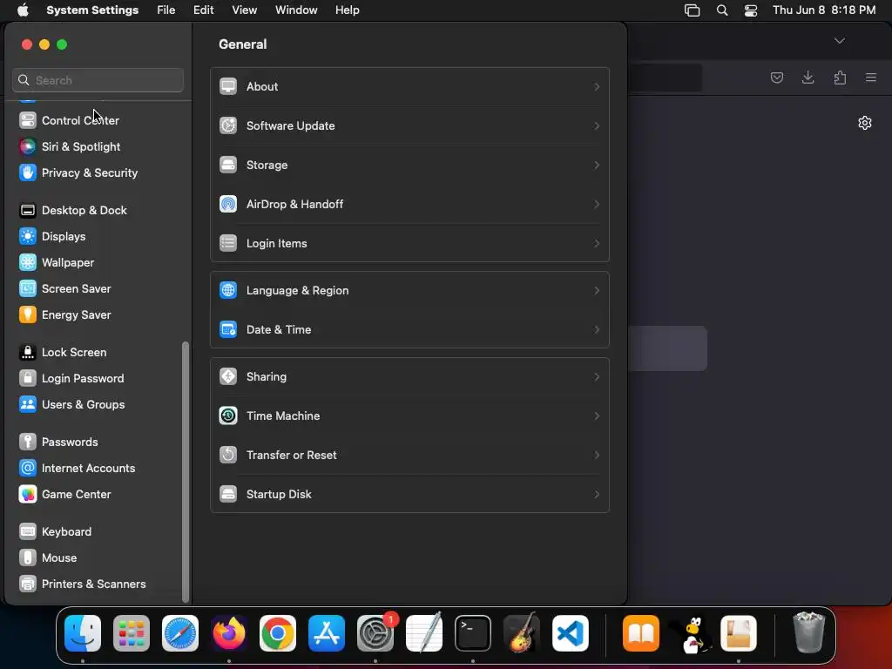Open the Startup Disk row
The height and width of the screenshot is (669, 892).
click(409, 495)
